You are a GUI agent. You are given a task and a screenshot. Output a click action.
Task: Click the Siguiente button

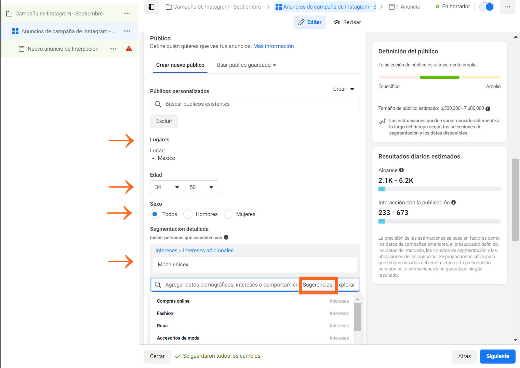(x=497, y=356)
